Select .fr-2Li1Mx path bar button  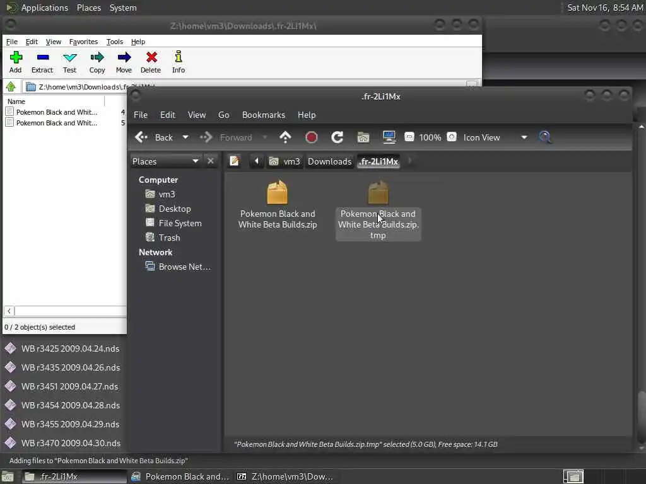pos(379,161)
